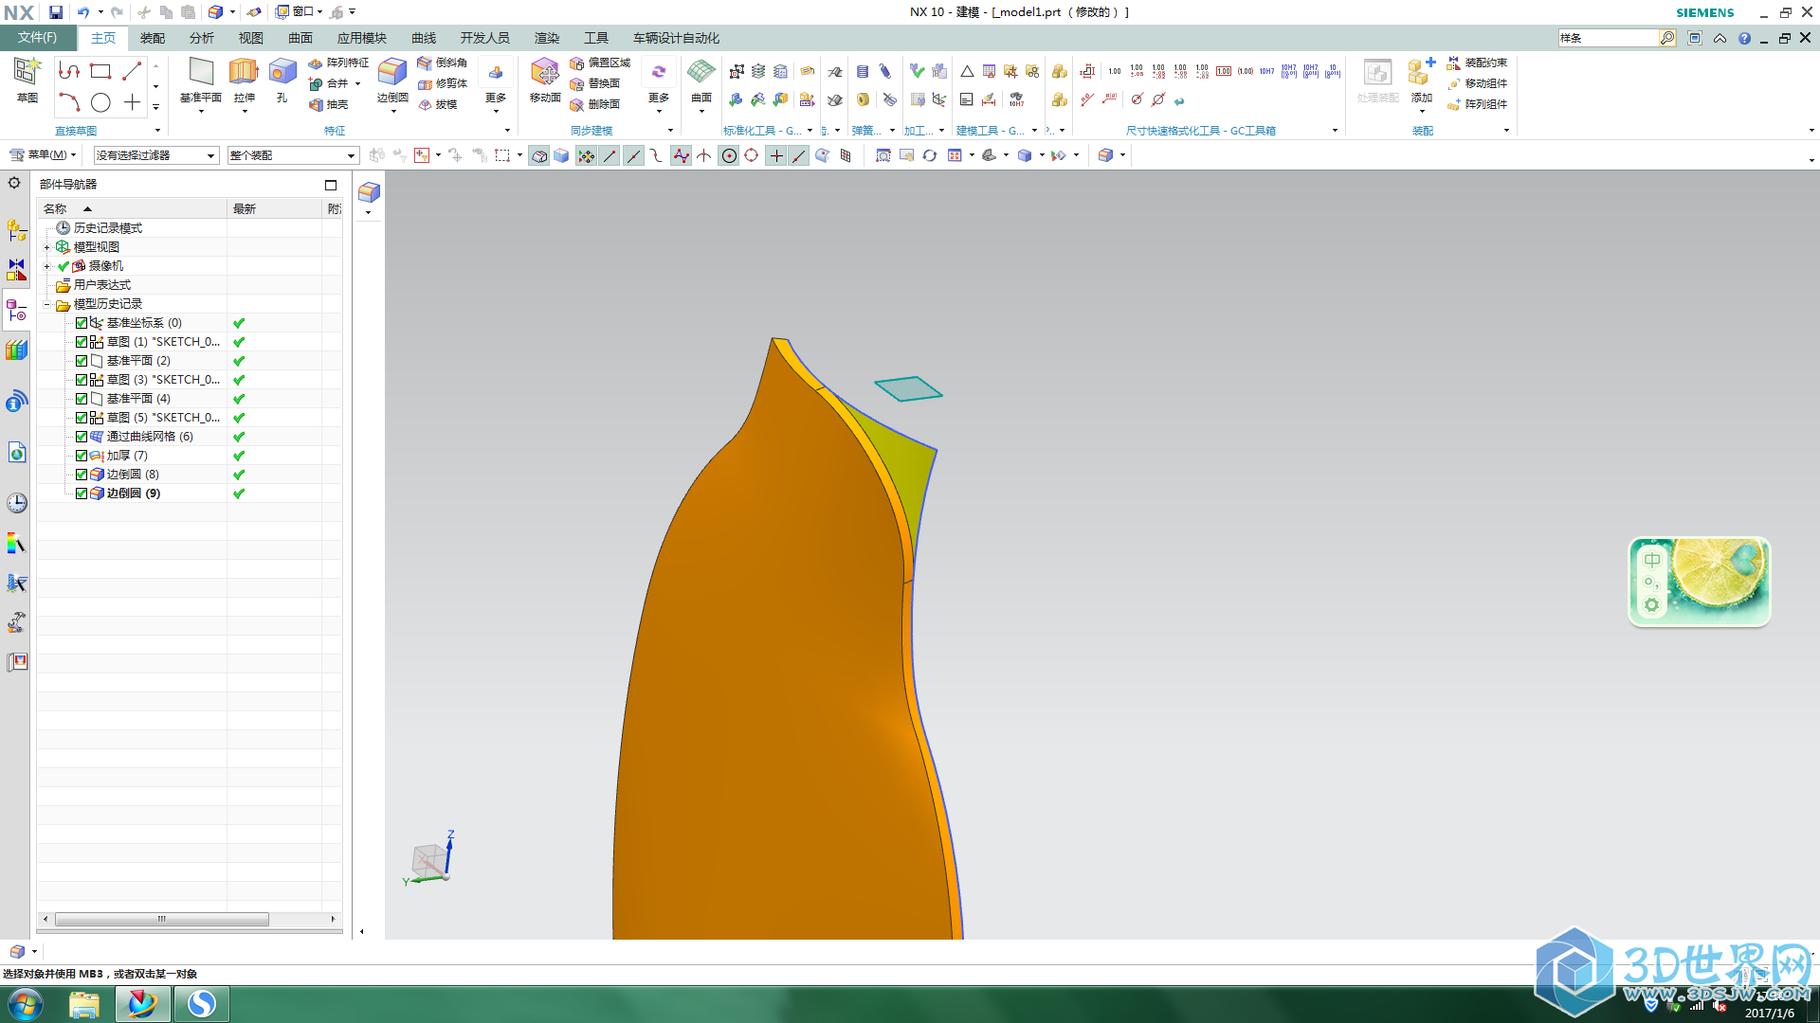
Task: Expand the feature group 更多 dropdown
Action: pos(496,85)
